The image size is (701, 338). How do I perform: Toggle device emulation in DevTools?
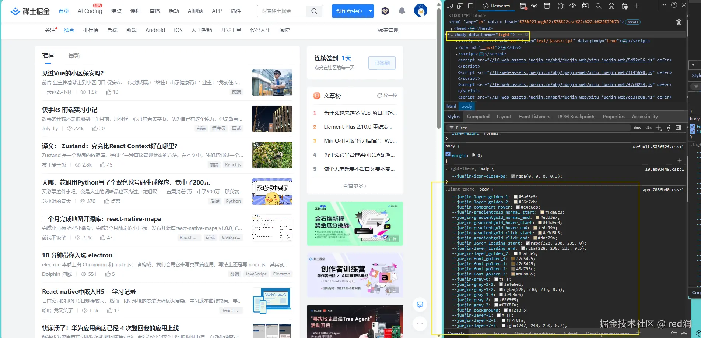[x=460, y=6]
